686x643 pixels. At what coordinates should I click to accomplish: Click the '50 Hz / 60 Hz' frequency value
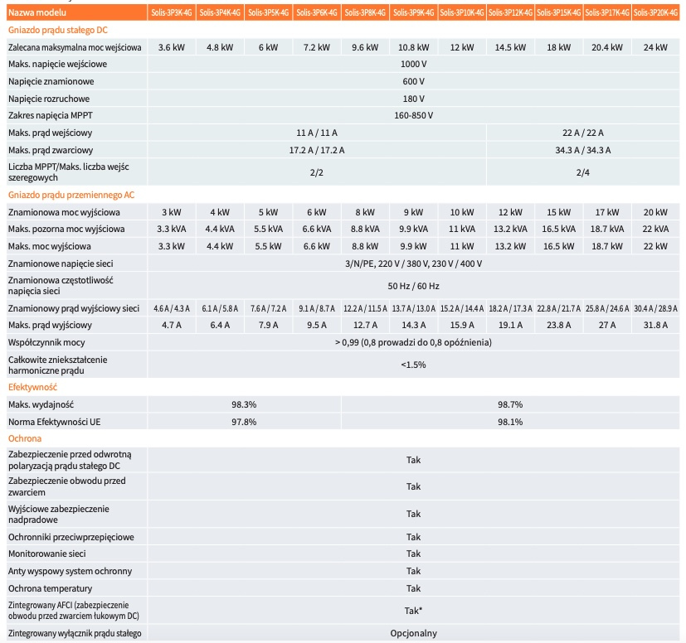point(413,286)
